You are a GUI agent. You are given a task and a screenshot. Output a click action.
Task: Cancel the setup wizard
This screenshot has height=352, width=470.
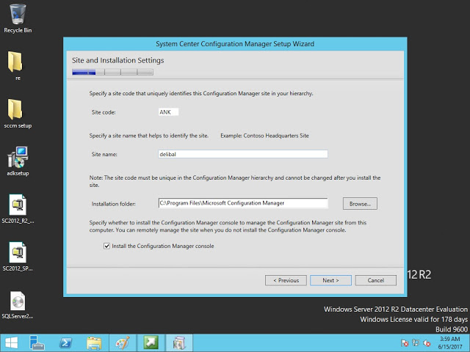click(x=375, y=280)
